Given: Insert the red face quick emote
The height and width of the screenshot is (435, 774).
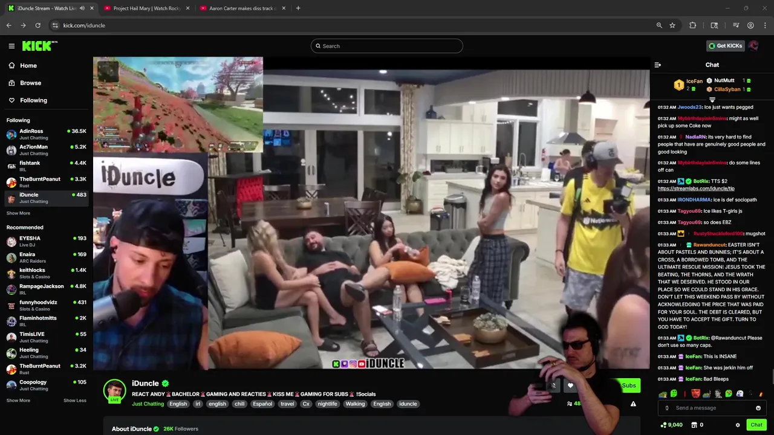Looking at the screenshot, I should (x=695, y=394).
